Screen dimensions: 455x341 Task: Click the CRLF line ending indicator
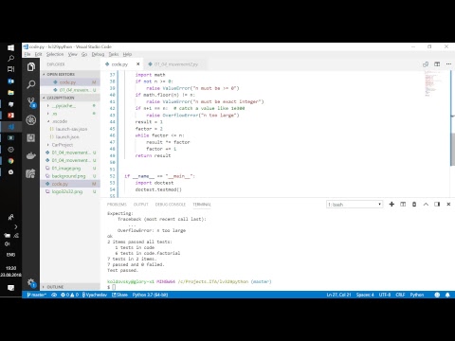400,295
